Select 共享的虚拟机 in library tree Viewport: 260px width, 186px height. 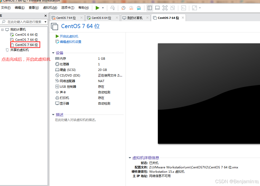pos(17,50)
